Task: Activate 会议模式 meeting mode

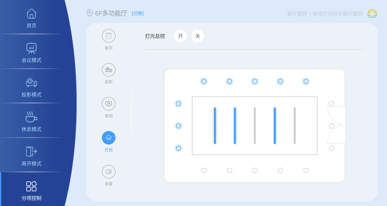Action: tap(32, 52)
